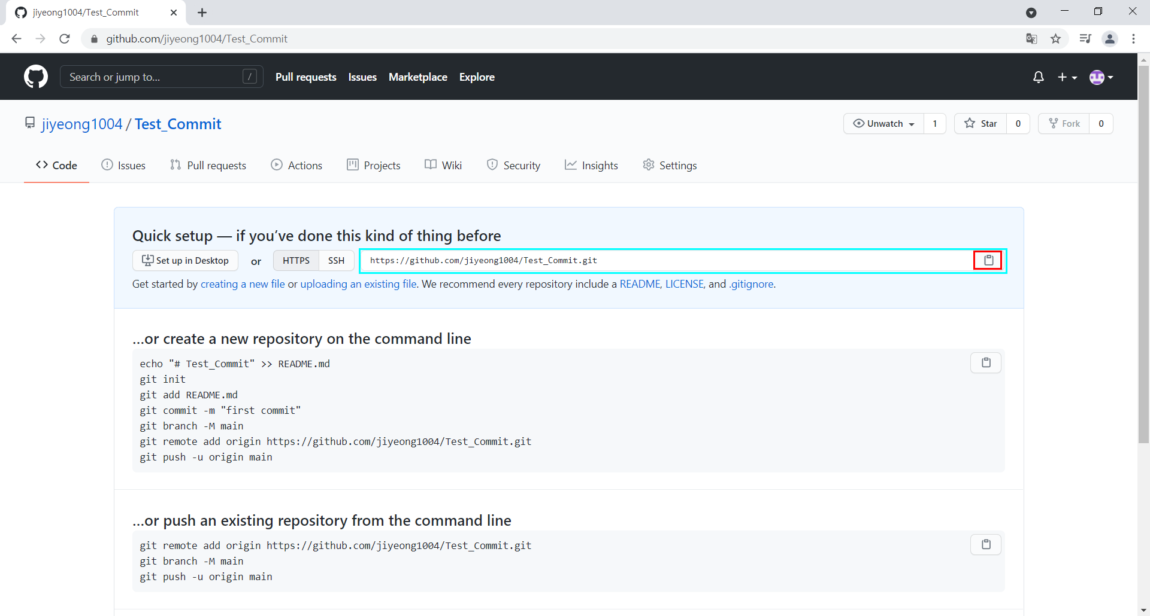Copy the repository HTTPS URL to clipboard
The image size is (1150, 616).
988,260
